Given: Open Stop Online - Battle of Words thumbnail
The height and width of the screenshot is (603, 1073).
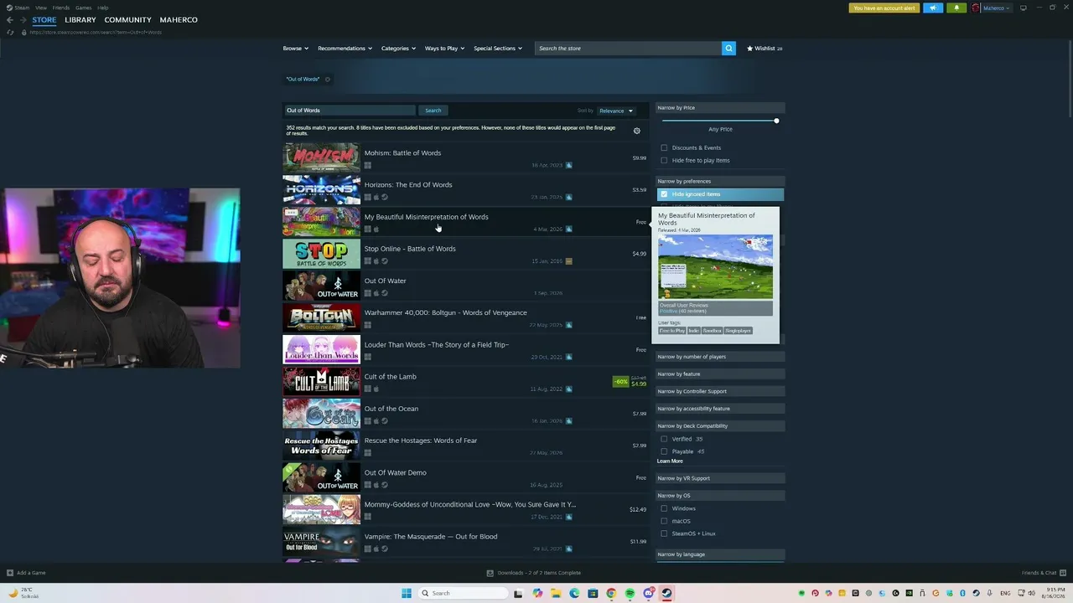Looking at the screenshot, I should (322, 255).
